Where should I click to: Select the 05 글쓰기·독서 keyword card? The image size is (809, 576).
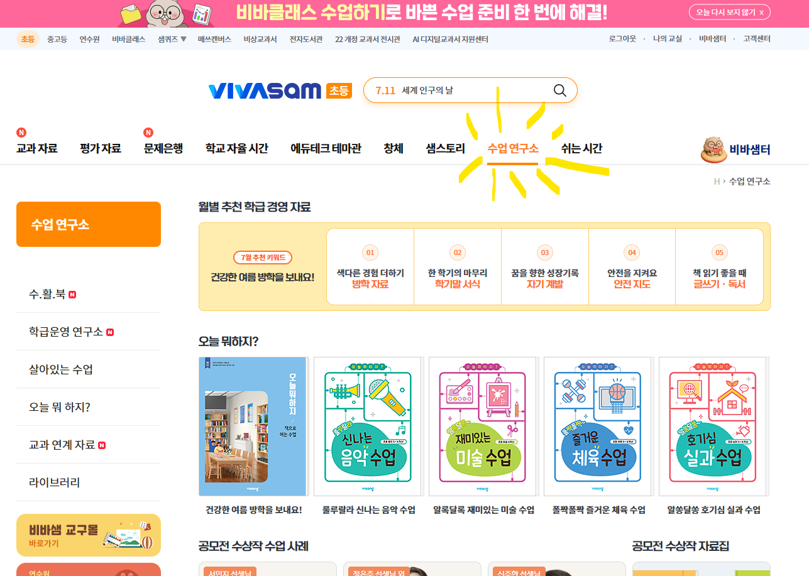pyautogui.click(x=719, y=267)
